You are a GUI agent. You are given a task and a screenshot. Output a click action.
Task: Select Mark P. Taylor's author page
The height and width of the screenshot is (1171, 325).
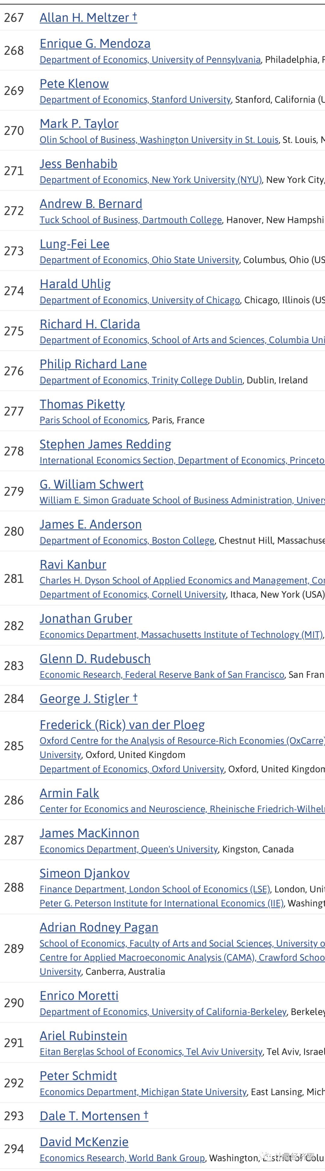point(79,124)
